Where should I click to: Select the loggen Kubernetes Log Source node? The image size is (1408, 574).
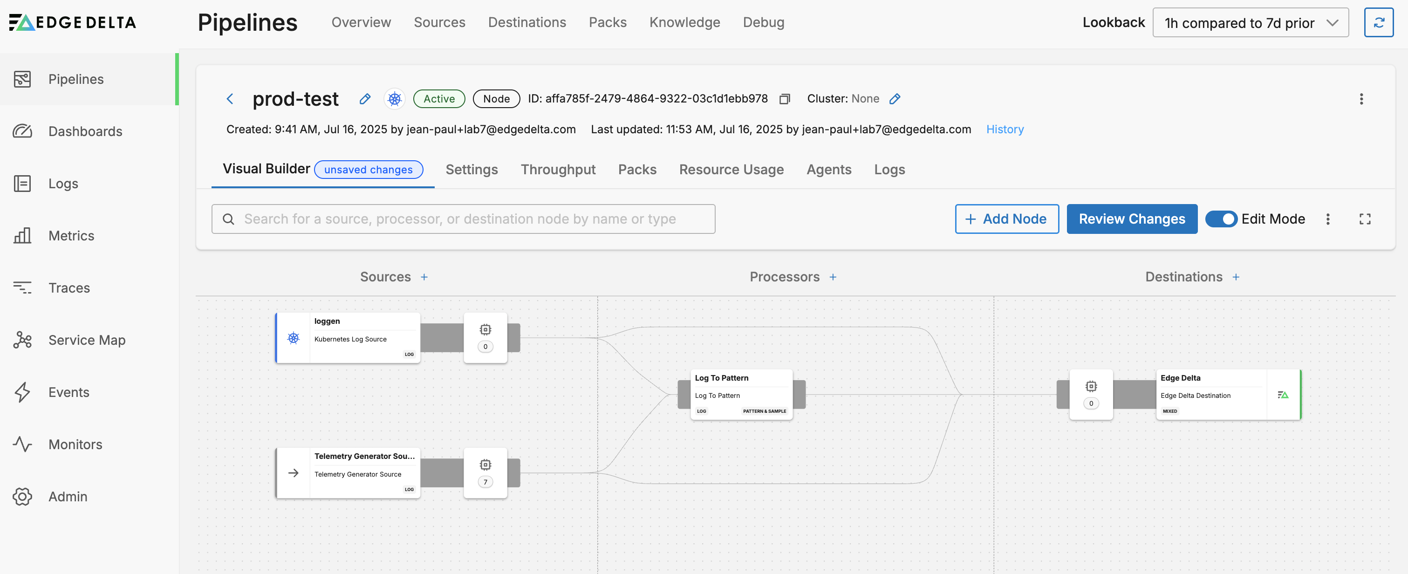348,338
